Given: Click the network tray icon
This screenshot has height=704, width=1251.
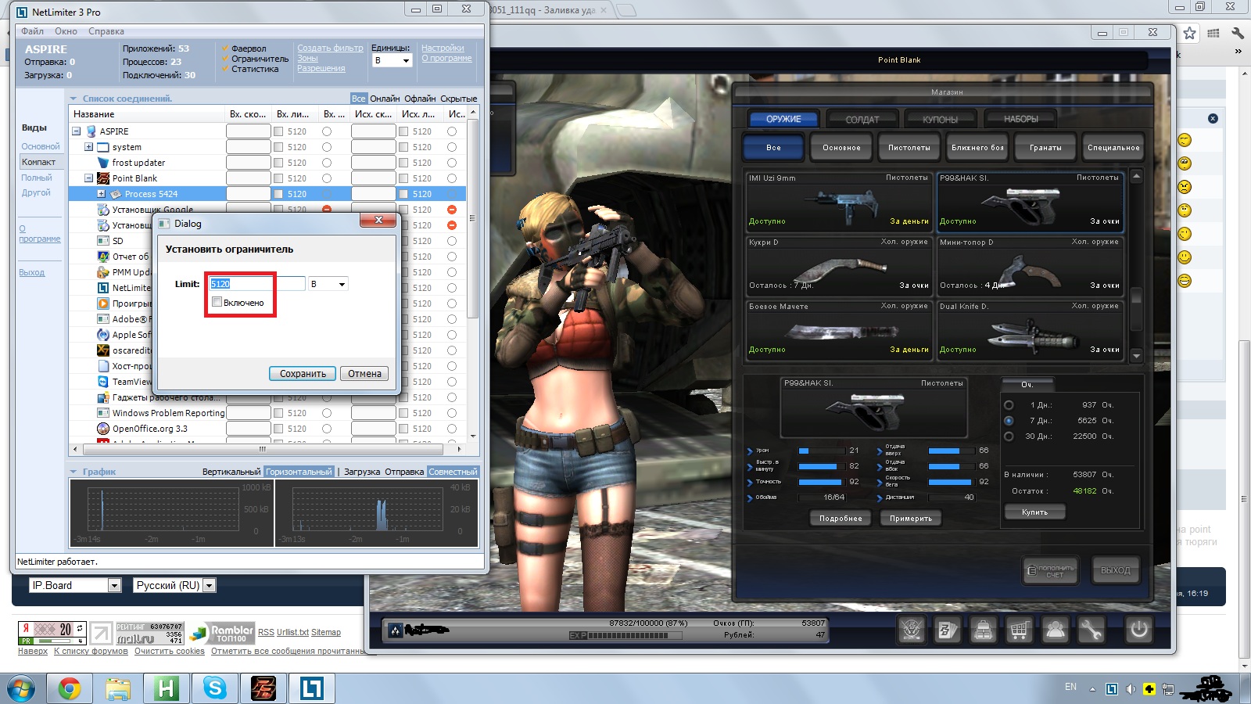Looking at the screenshot, I should (x=1168, y=689).
